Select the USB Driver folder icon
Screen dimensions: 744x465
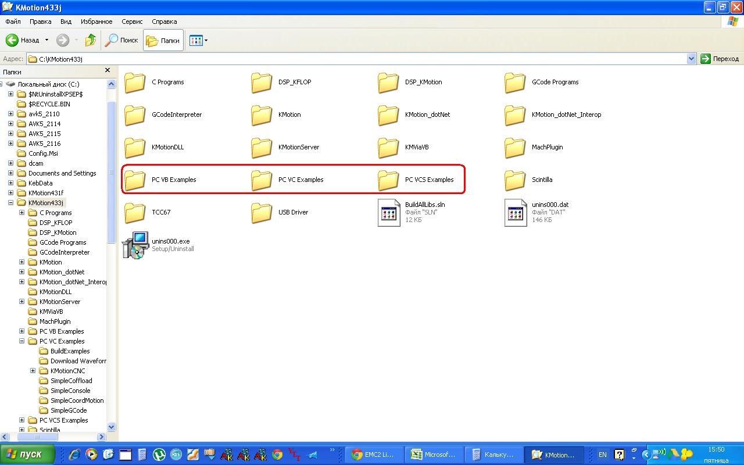pyautogui.click(x=262, y=213)
